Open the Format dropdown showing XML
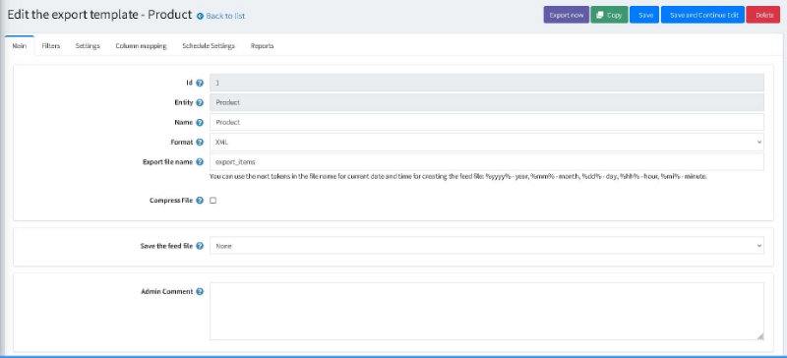This screenshot has width=787, height=358. [487, 142]
